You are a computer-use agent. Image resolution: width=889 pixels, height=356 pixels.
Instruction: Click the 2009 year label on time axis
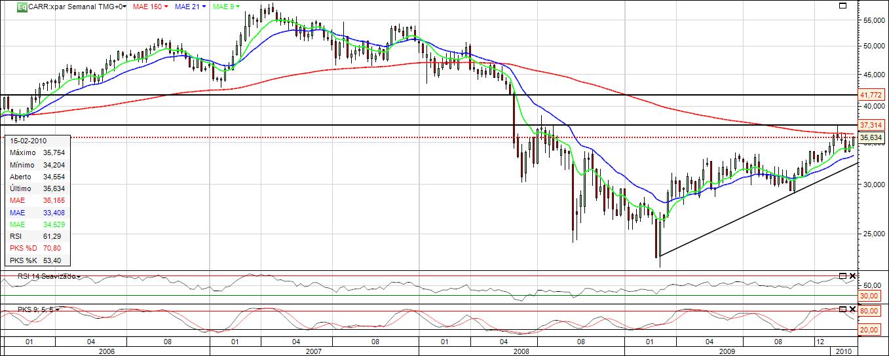pos(728,351)
